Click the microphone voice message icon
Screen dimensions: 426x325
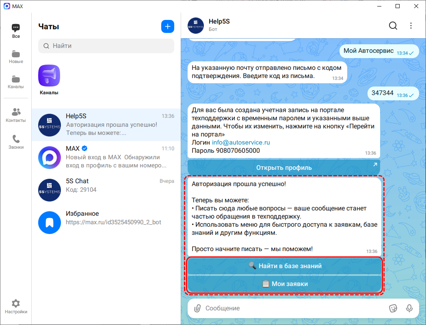click(409, 308)
